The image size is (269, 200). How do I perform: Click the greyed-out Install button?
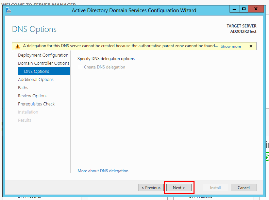pos(215,187)
